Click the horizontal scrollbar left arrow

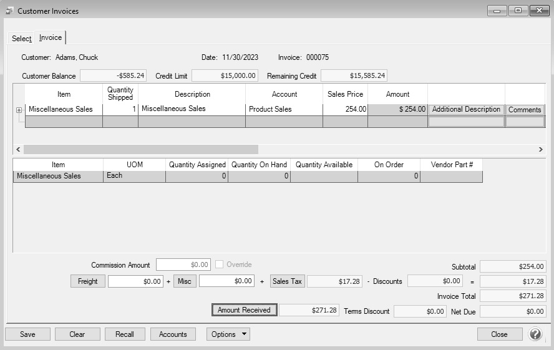tap(17, 150)
